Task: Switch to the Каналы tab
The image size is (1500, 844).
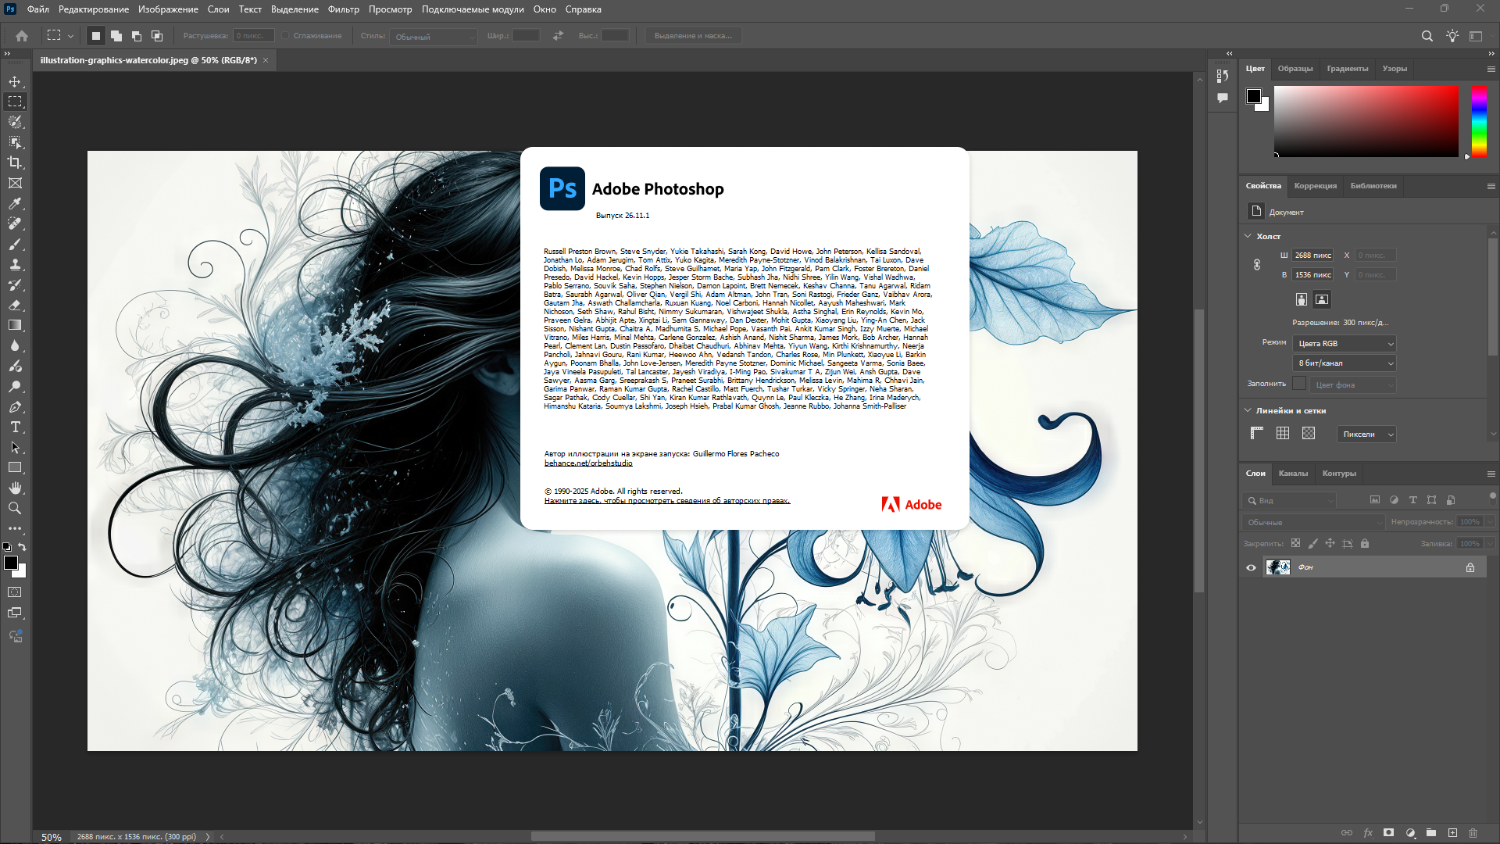Action: pyautogui.click(x=1293, y=473)
